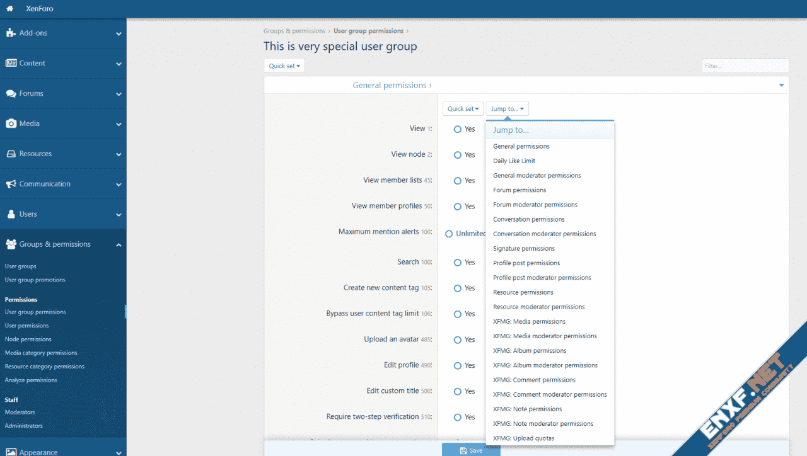This screenshot has width=807, height=456.
Task: Select Yes radio for Upload an avatar
Action: (458, 340)
